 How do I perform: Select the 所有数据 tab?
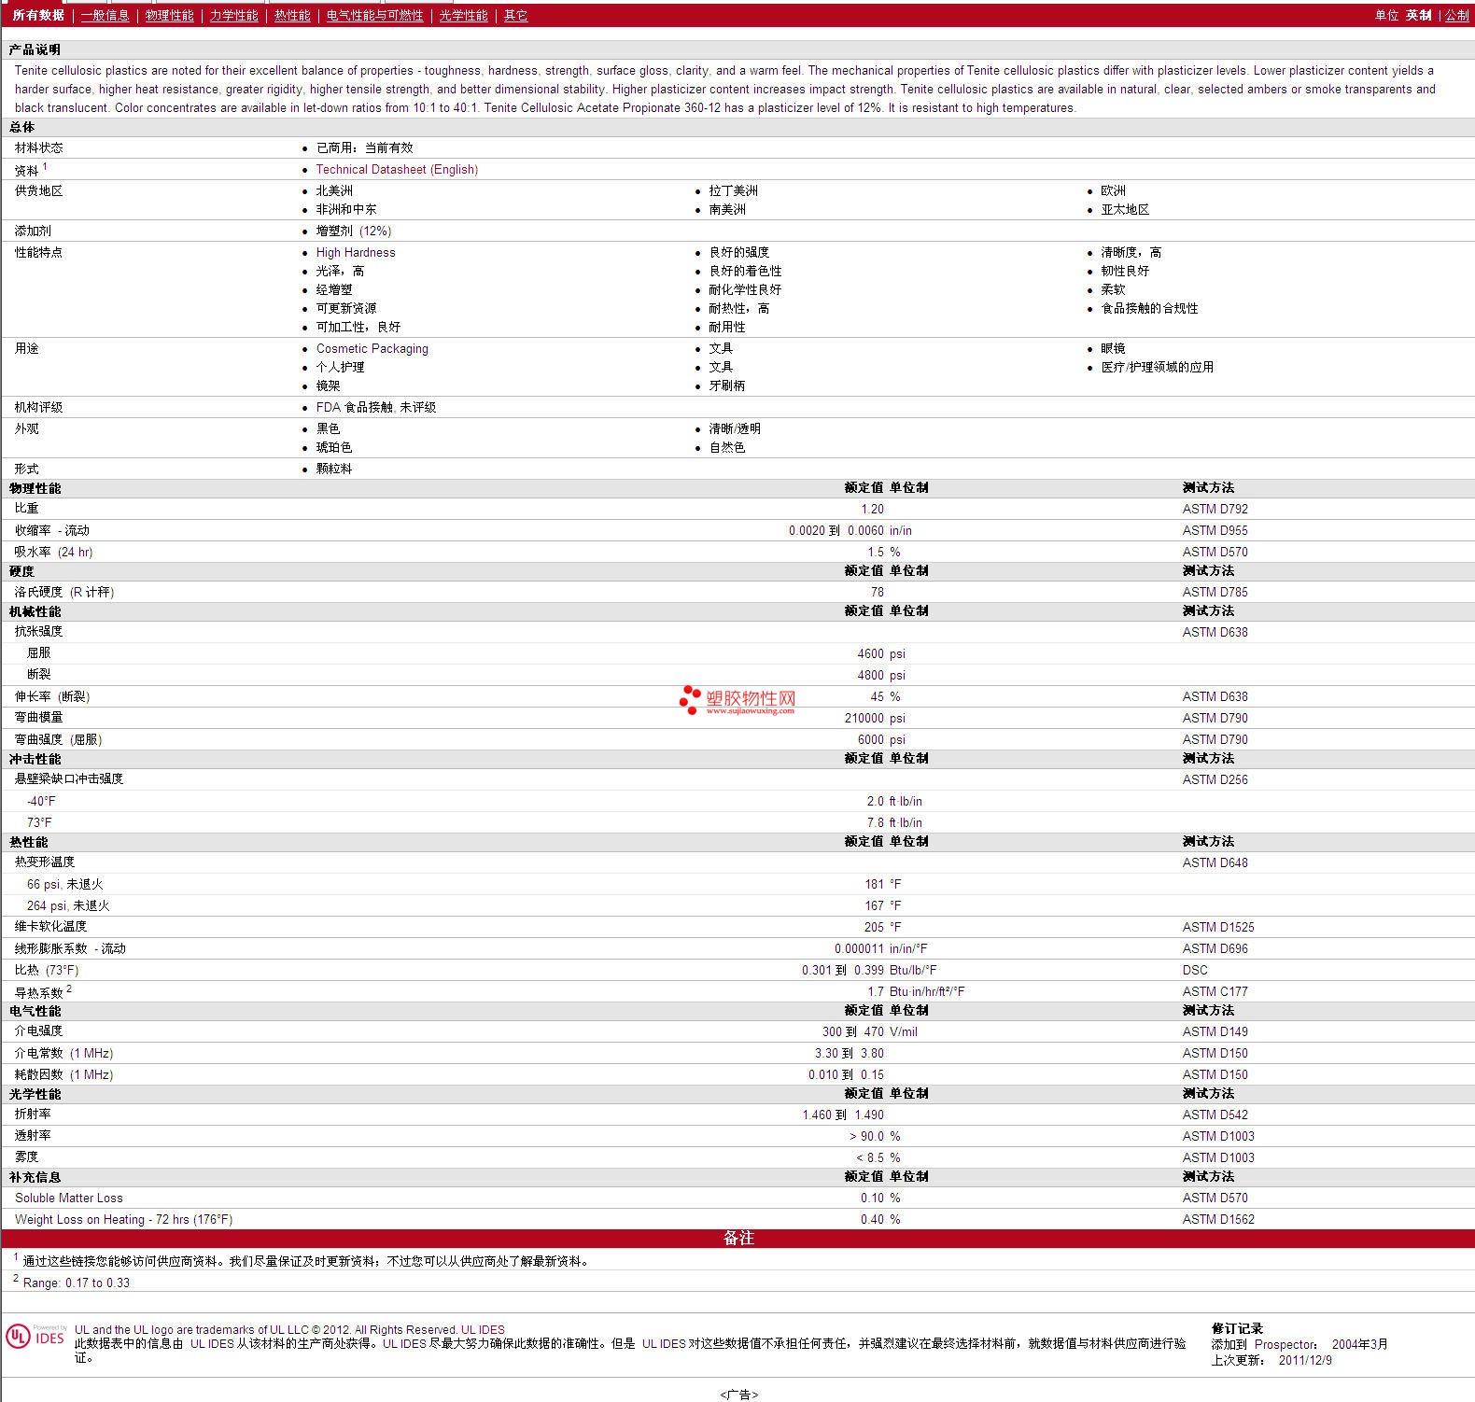click(x=38, y=15)
